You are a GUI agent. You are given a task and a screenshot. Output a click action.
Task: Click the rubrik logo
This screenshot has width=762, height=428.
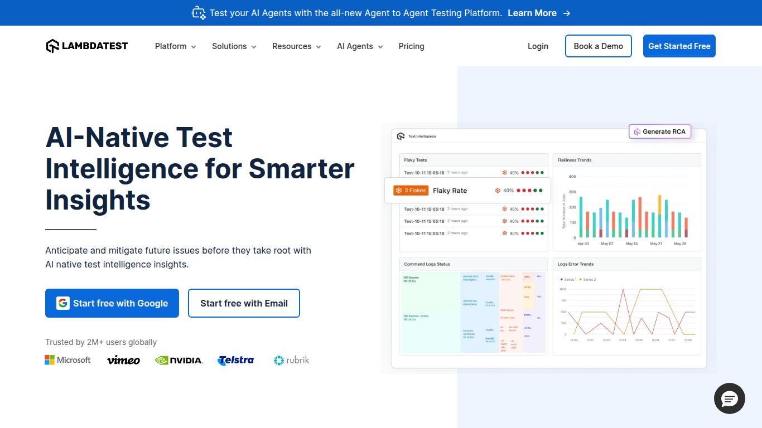(291, 360)
